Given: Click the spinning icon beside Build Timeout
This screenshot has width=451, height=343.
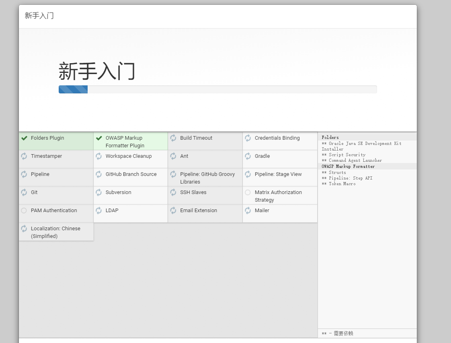Looking at the screenshot, I should tap(173, 138).
